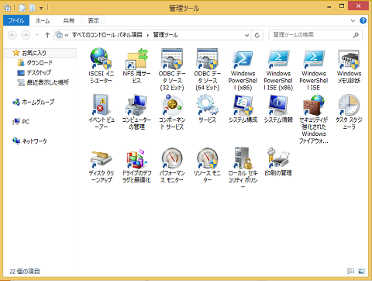Launch Windows PowerShell ISE (x86)
Image resolution: width=372 pixels, height=281 pixels.
278,69
